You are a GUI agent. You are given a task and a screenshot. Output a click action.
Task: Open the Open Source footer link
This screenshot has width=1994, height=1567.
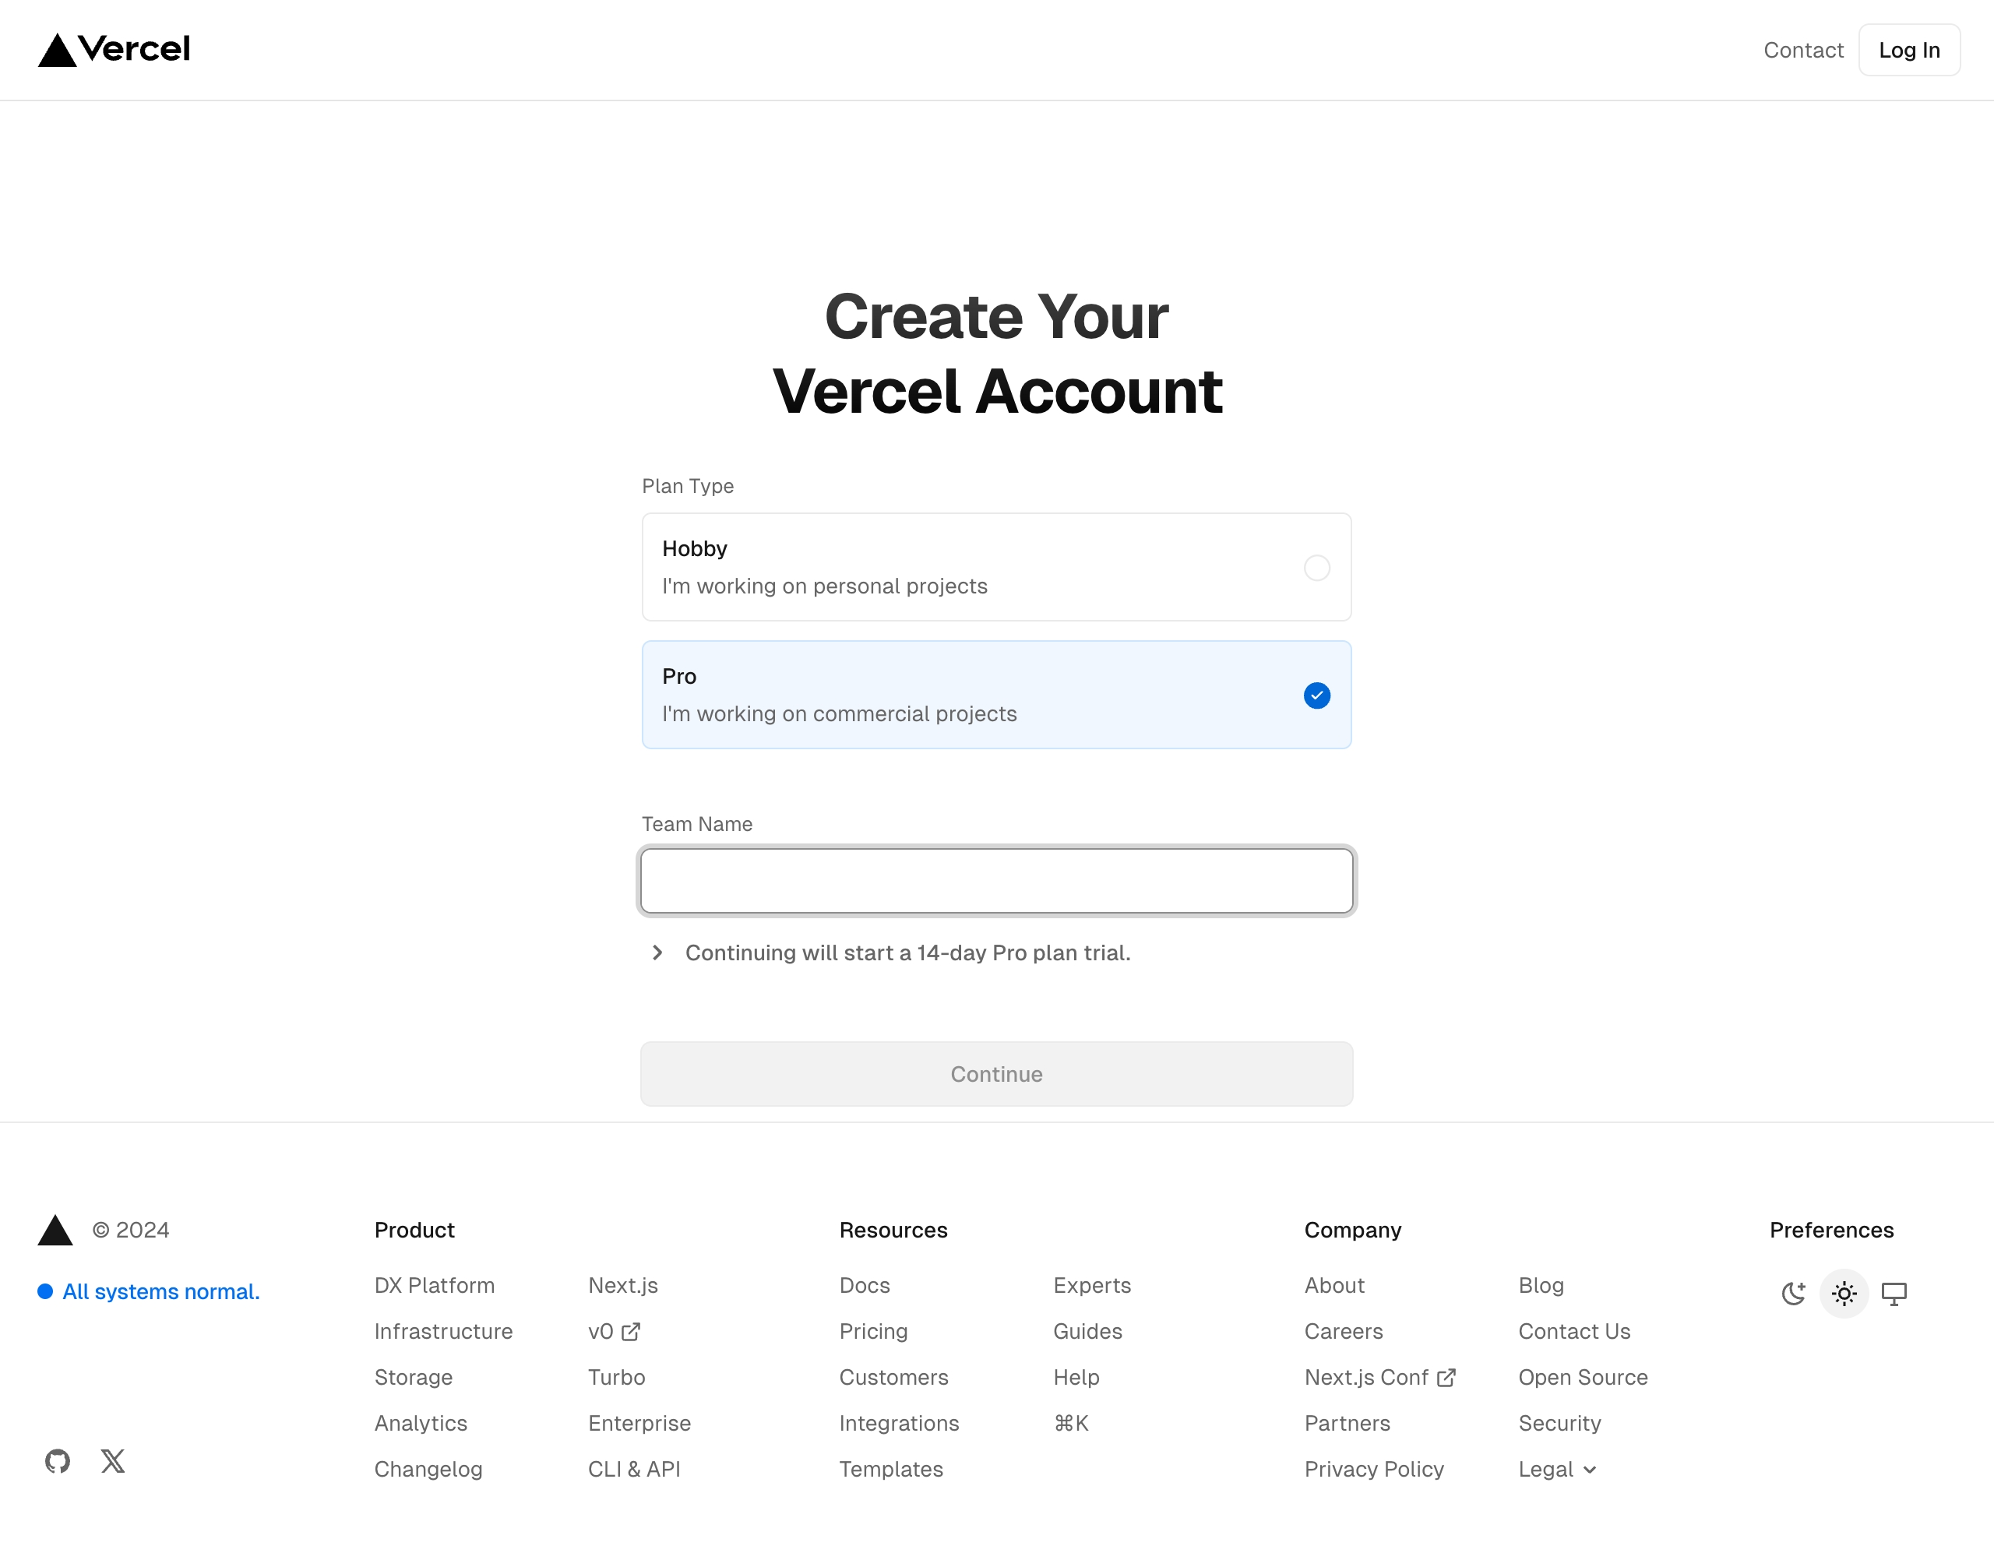pos(1583,1377)
